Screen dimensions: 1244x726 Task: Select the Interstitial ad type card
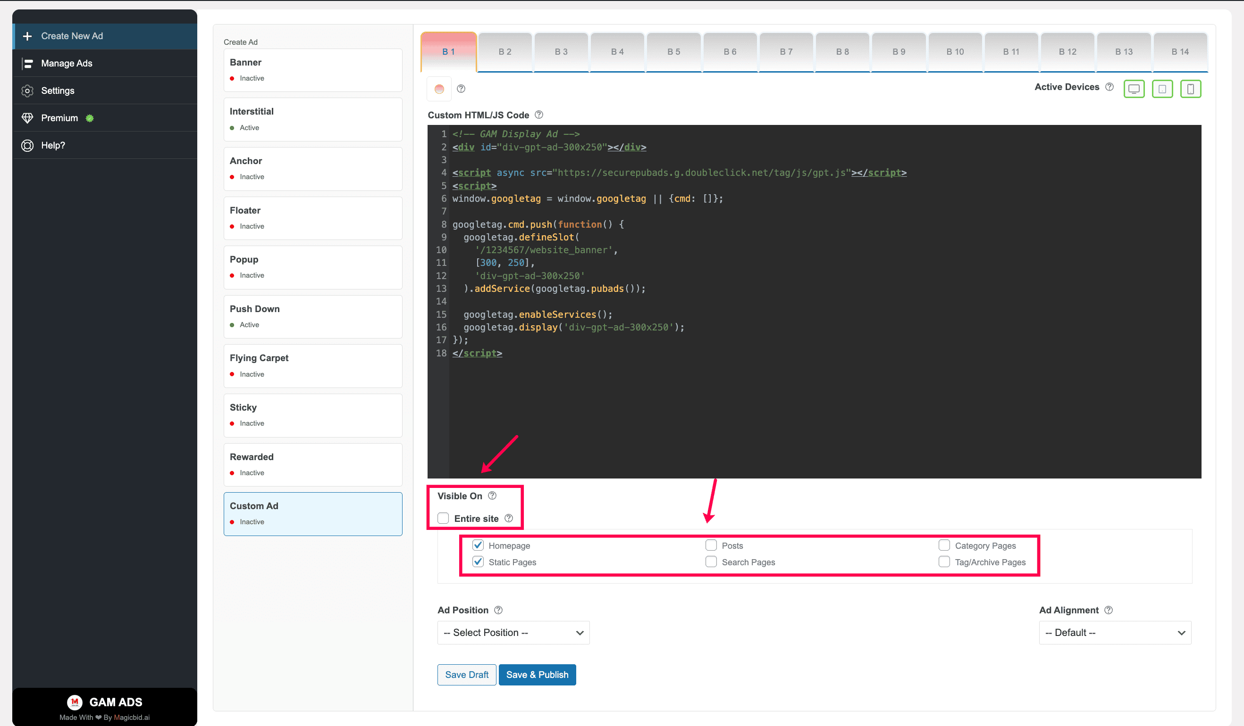point(313,119)
